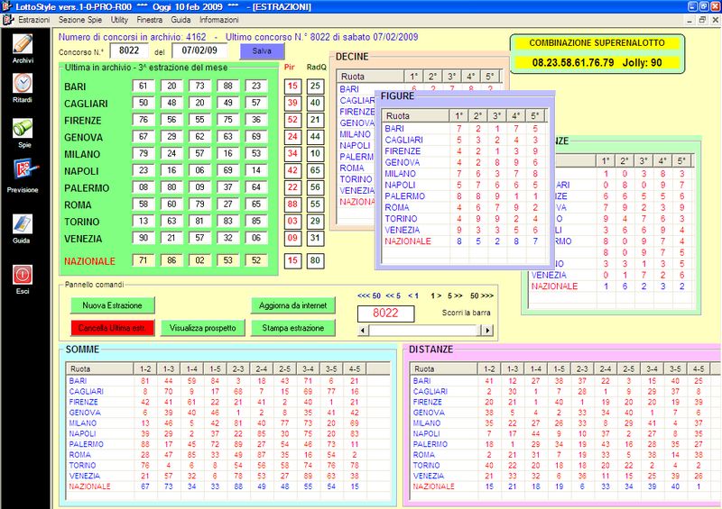Click the Salva button
Image resolution: width=722 pixels, height=509 pixels.
pyautogui.click(x=262, y=51)
